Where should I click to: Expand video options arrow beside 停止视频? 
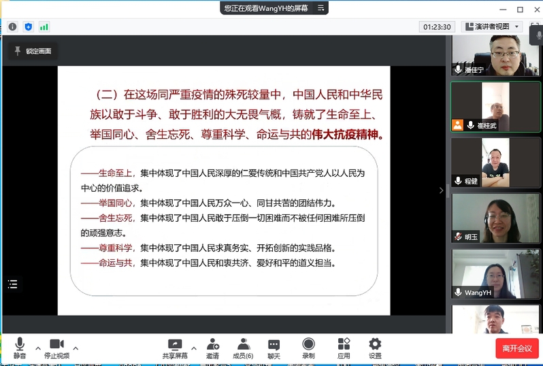pyautogui.click(x=76, y=348)
